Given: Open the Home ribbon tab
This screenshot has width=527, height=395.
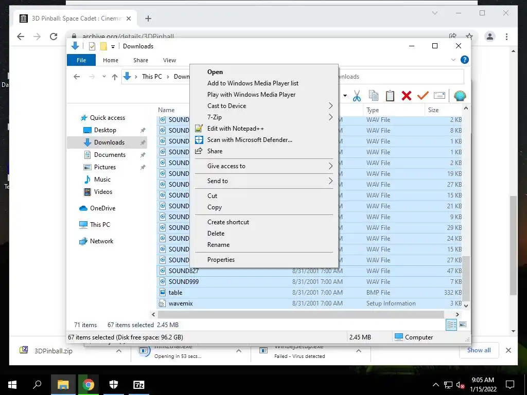Looking at the screenshot, I should coord(111,60).
